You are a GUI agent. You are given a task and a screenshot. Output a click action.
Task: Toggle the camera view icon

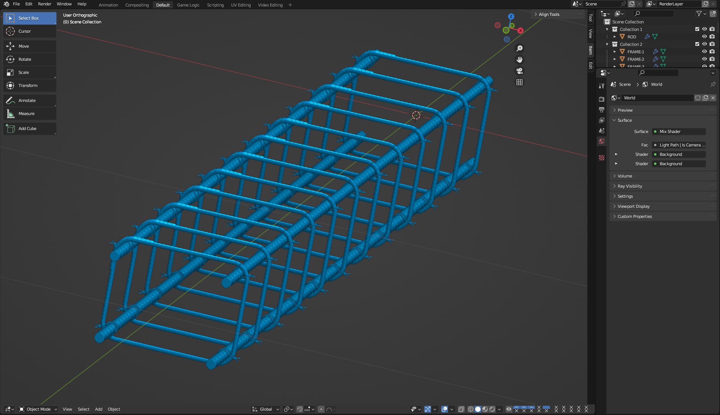pos(519,71)
